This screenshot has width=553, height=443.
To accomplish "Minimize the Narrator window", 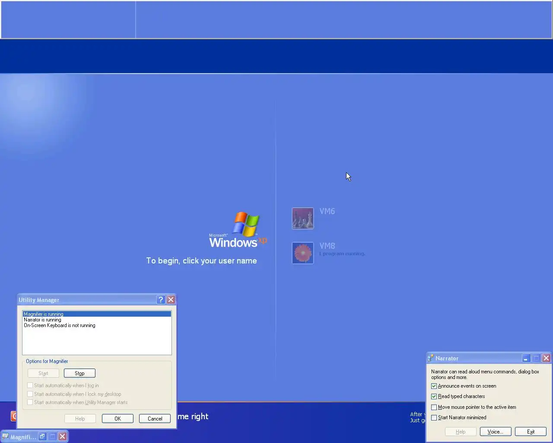I will [x=526, y=358].
